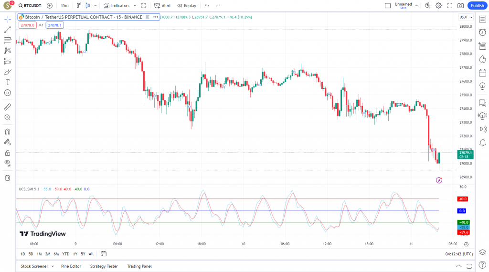The image size is (489, 272).
Task: Open the USDT currency dropdown
Action: 466,17
